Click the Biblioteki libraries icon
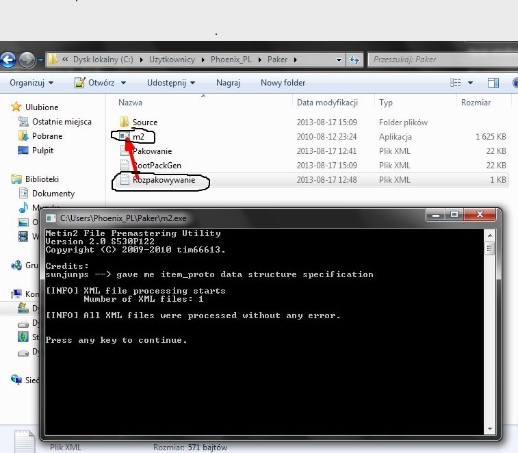518x453 pixels. pos(16,179)
